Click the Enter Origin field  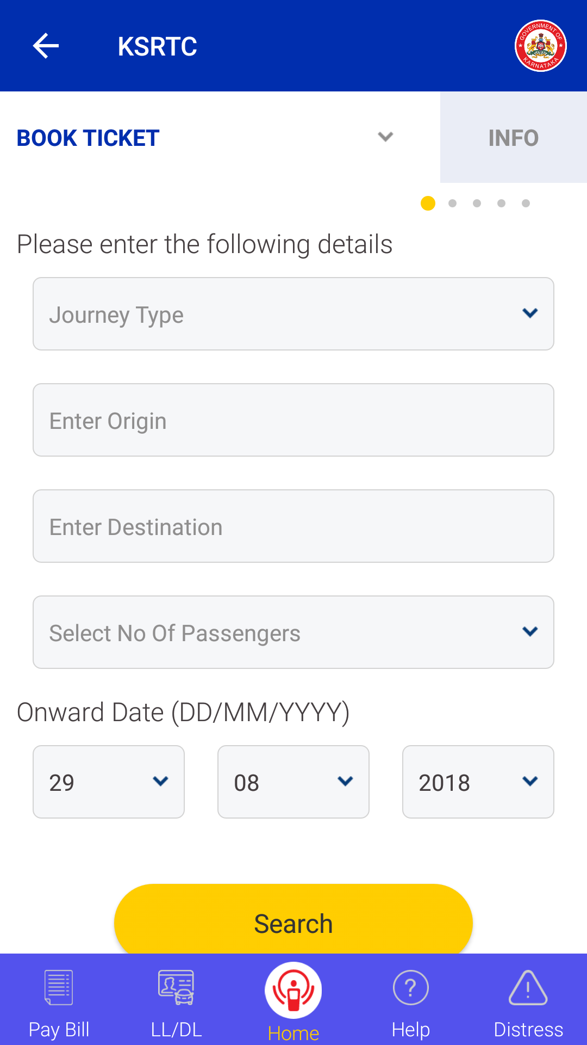pos(293,420)
